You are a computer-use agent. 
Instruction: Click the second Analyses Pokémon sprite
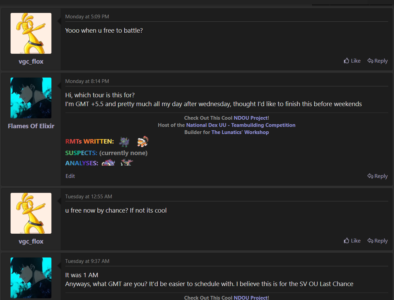(x=127, y=163)
